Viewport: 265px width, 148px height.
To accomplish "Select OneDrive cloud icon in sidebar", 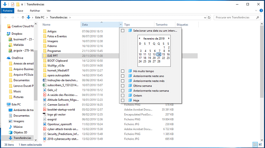I will tap(9, 58).
